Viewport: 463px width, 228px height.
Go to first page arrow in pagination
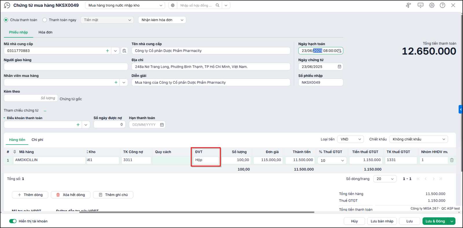(418, 179)
